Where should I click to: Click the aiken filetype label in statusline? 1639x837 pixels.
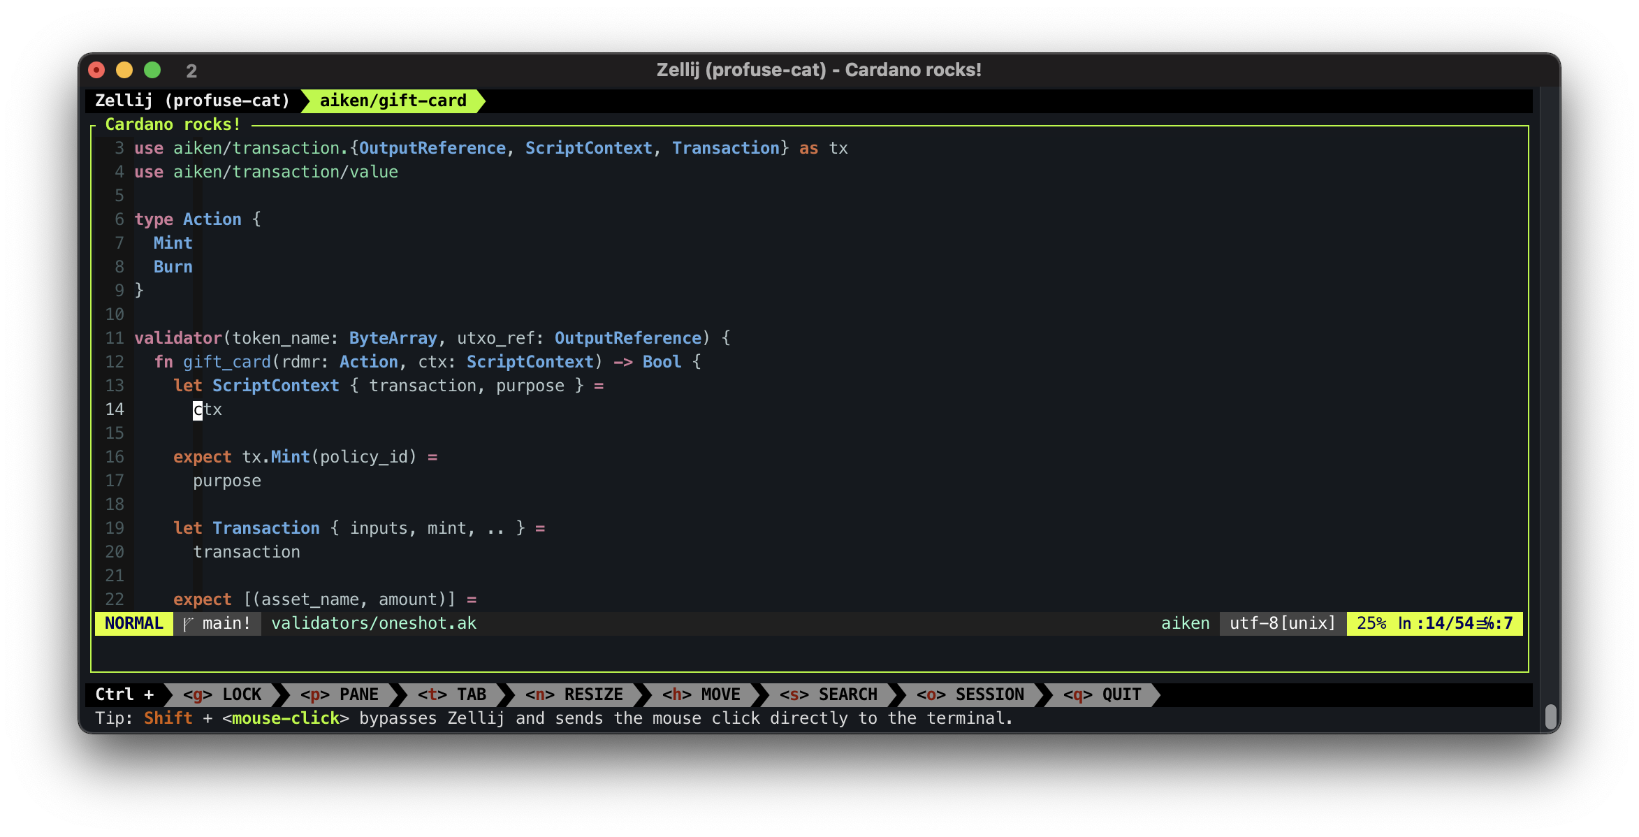click(1185, 623)
